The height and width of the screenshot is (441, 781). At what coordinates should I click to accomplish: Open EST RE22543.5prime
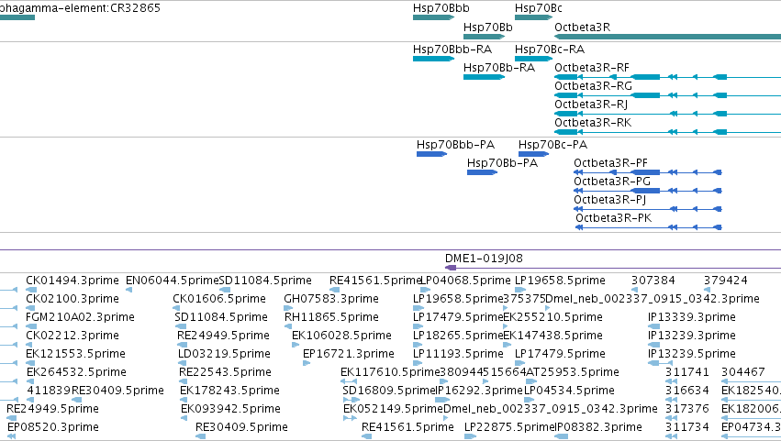coord(225,373)
